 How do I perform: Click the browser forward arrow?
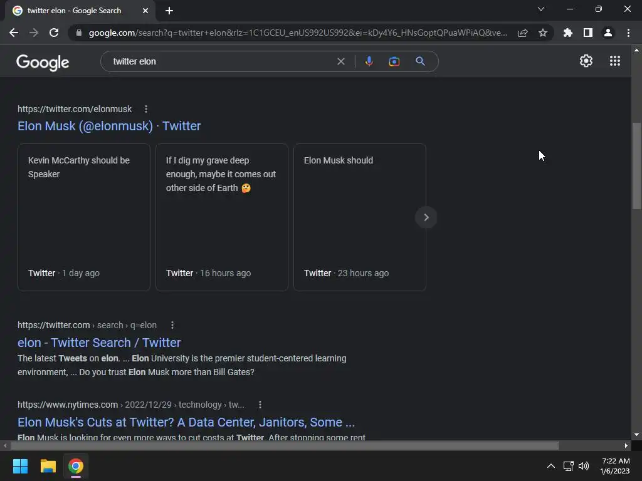coord(34,33)
